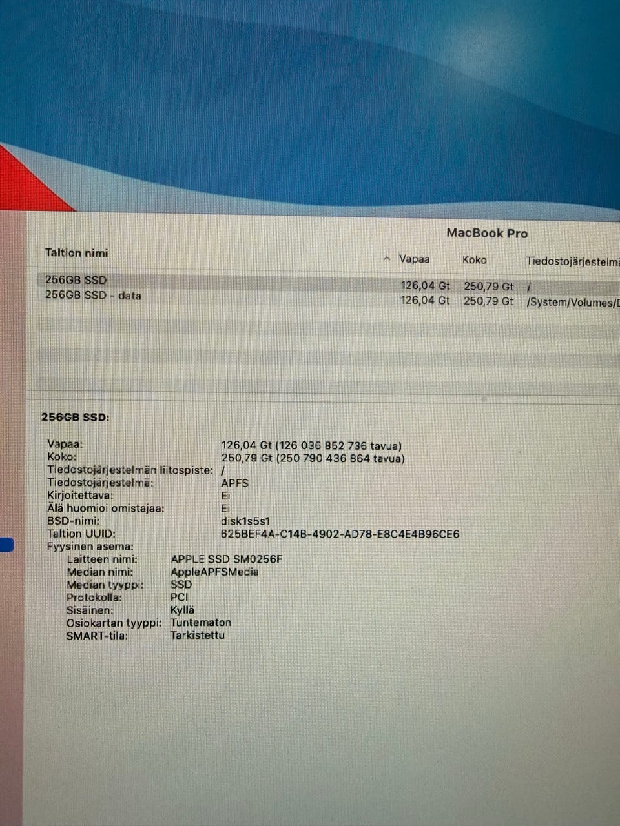The width and height of the screenshot is (620, 826).
Task: Click the Tiedostojärjestelmä column header
Action: pos(572,261)
